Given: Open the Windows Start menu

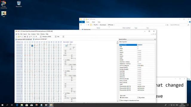Looking at the screenshot, I should tap(2, 105).
